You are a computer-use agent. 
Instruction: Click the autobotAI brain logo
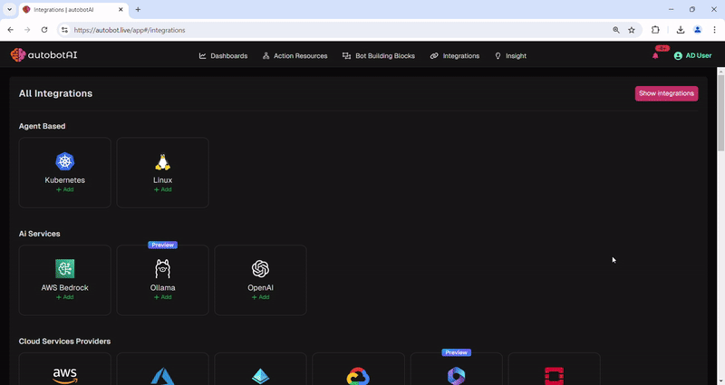17,55
